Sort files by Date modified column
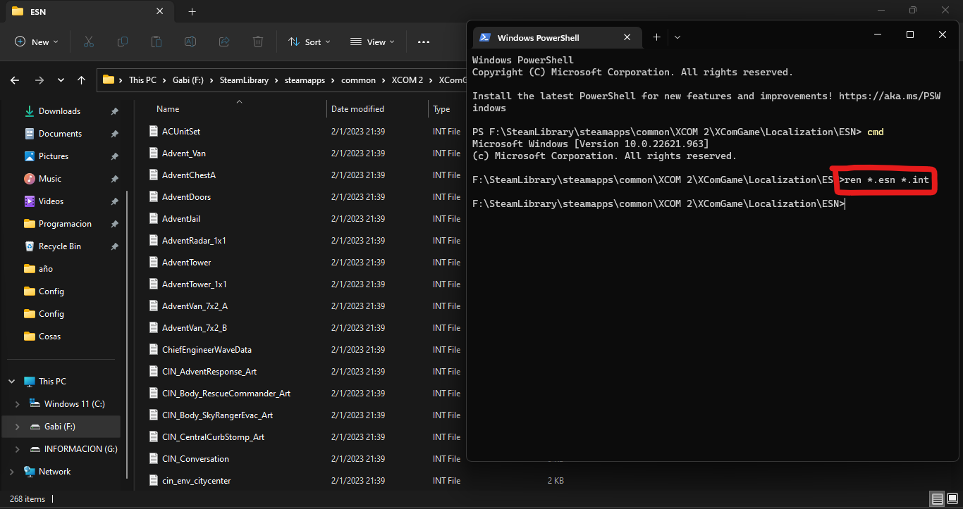 coord(357,109)
